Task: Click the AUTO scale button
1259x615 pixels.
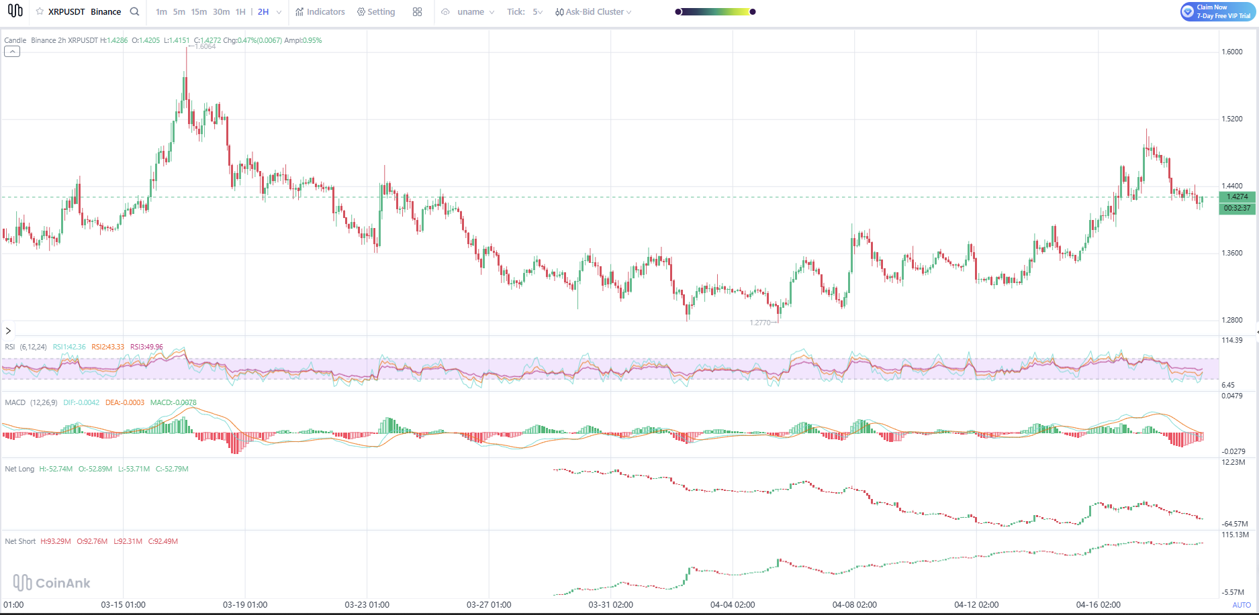Action: (x=1241, y=605)
